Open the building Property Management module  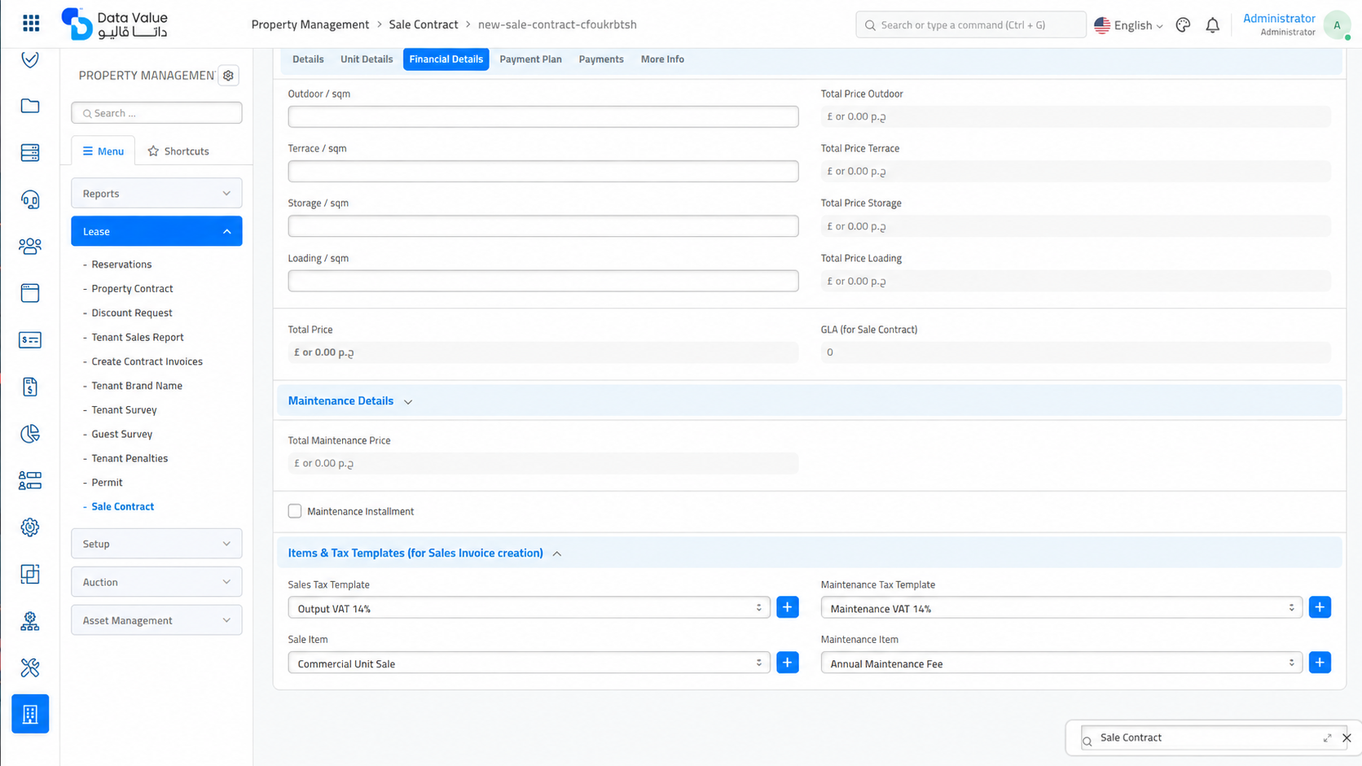click(x=30, y=714)
